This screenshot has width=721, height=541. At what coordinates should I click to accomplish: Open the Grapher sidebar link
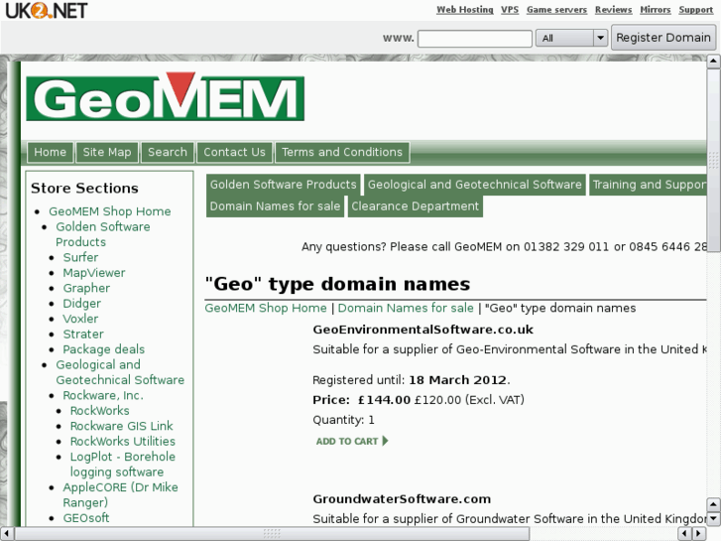tap(86, 288)
